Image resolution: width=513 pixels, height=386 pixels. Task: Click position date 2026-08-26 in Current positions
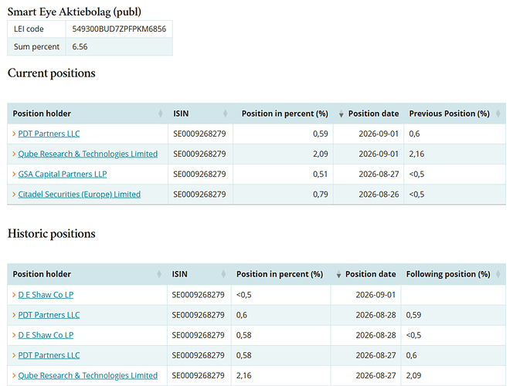379,195
